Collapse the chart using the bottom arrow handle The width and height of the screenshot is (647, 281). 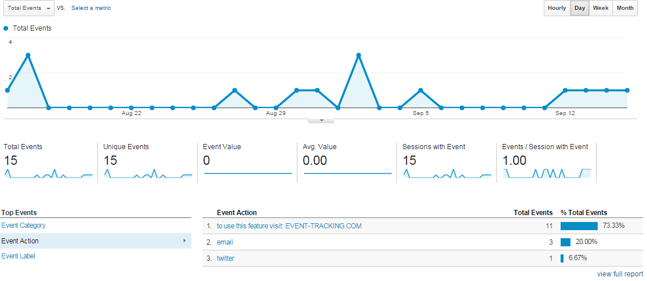[x=322, y=120]
